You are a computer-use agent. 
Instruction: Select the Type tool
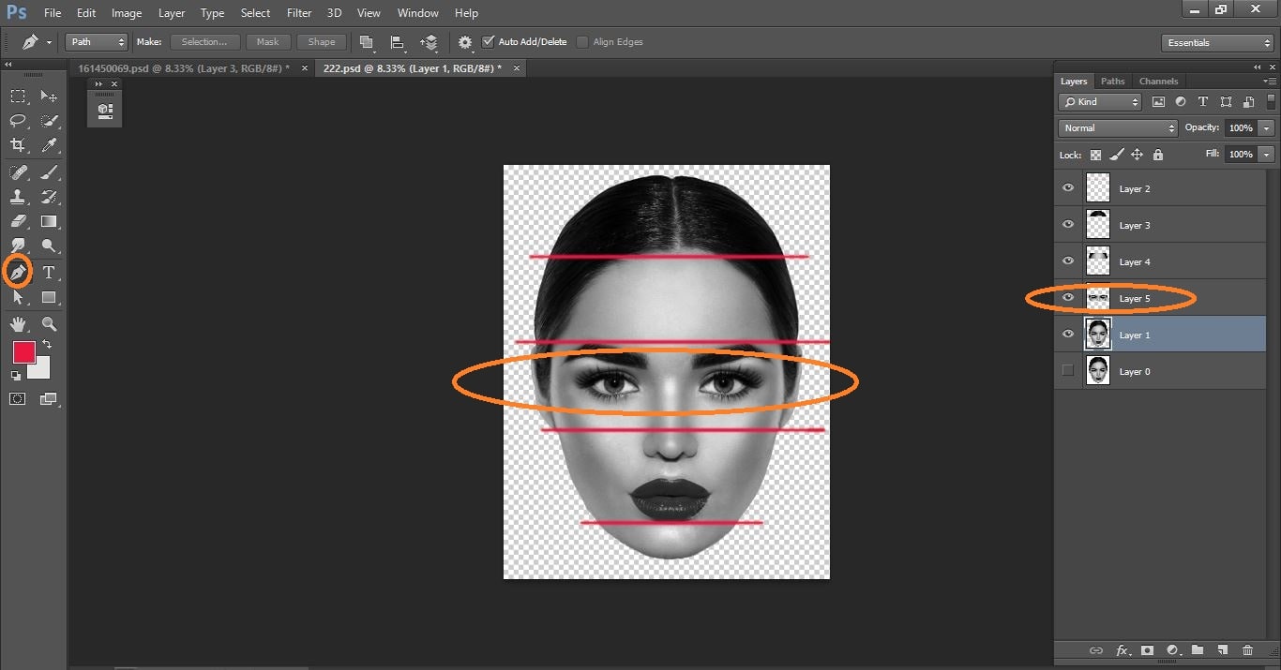[x=49, y=272]
